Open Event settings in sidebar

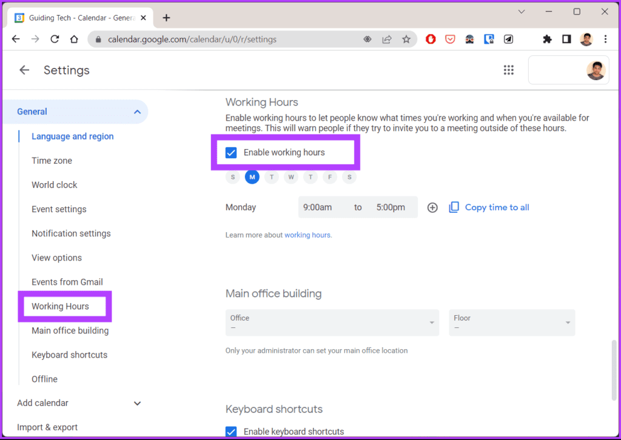point(59,209)
